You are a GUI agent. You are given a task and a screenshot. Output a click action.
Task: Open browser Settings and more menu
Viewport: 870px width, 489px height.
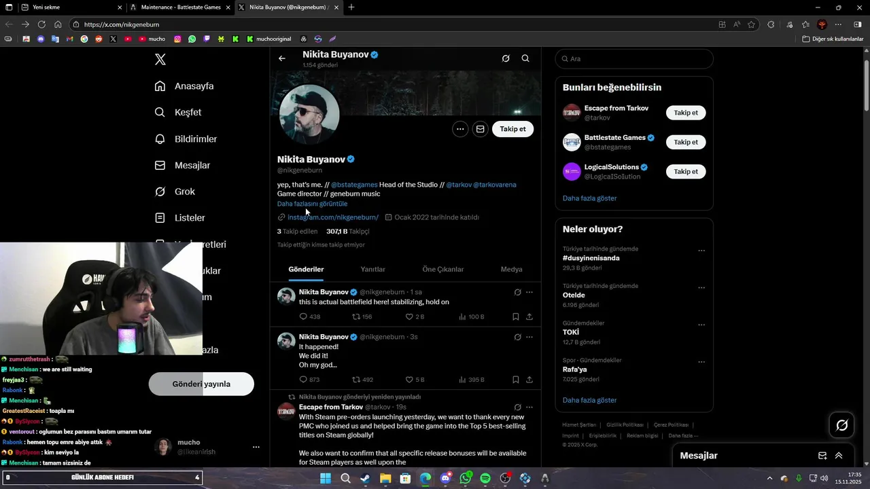[x=838, y=24]
